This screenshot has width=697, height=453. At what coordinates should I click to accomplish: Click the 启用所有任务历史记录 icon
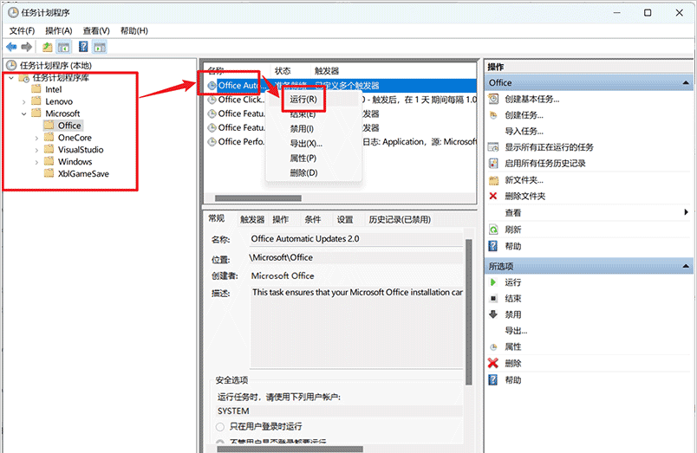493,163
